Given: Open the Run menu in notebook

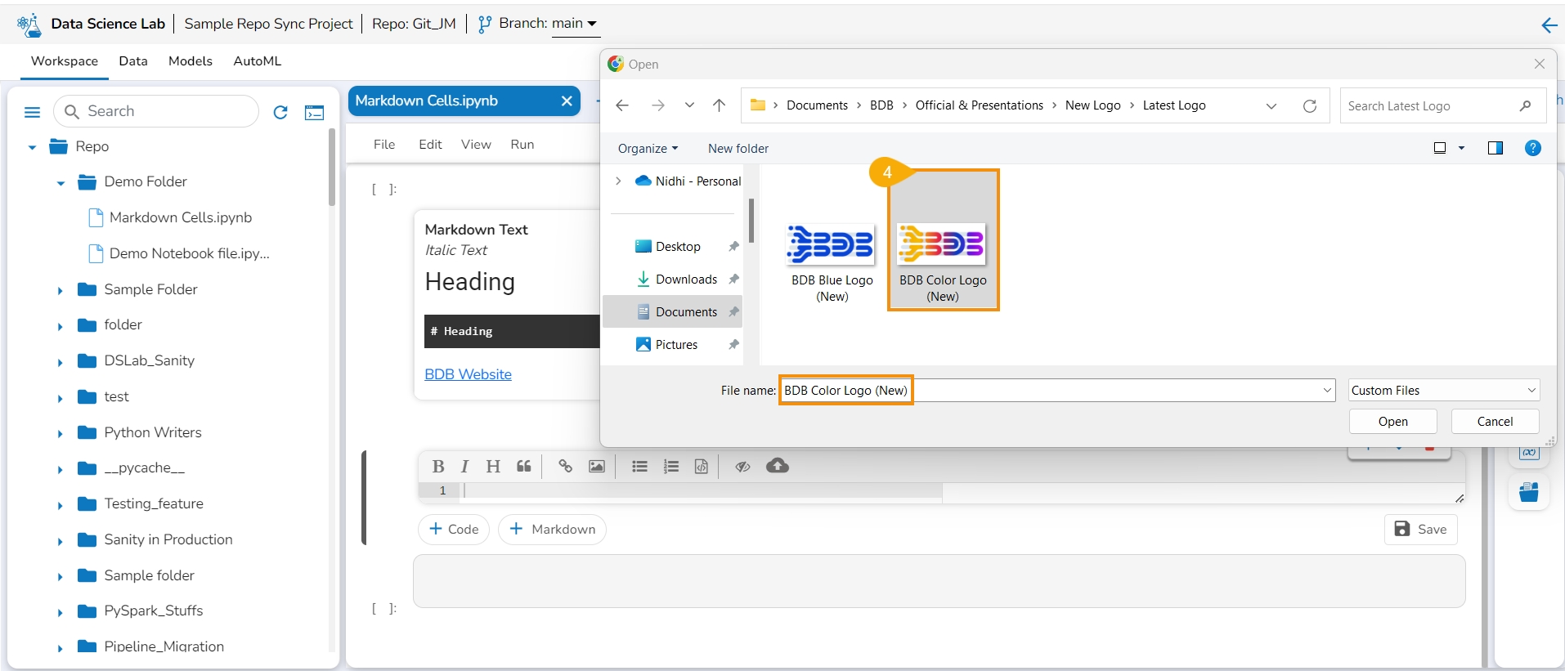Looking at the screenshot, I should pyautogui.click(x=522, y=145).
